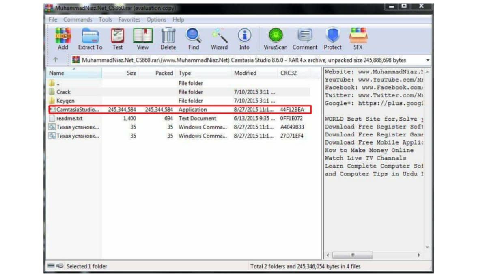Click the Add archive toolbar icon
487x274 pixels.
(63, 36)
